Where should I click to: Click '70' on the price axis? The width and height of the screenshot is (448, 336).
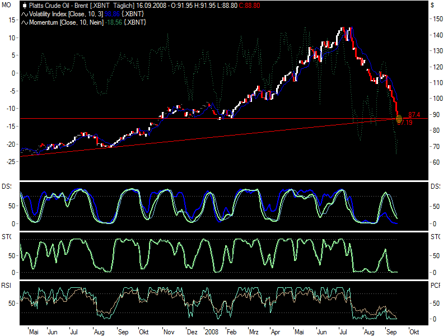[436, 147]
